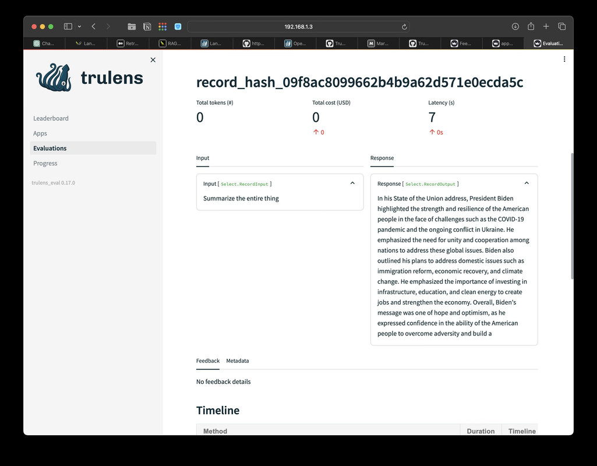This screenshot has height=466, width=597.
Task: Click the 'No feedback details' text
Action: coord(224,382)
